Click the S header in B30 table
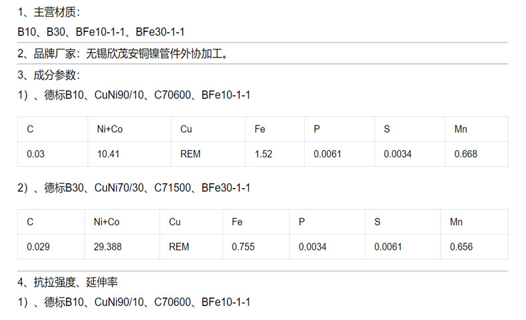The width and height of the screenshot is (526, 320). (x=377, y=221)
